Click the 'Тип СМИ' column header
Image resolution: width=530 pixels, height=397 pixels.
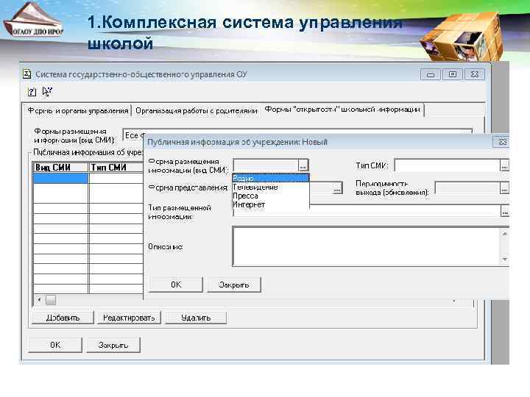[x=116, y=168]
